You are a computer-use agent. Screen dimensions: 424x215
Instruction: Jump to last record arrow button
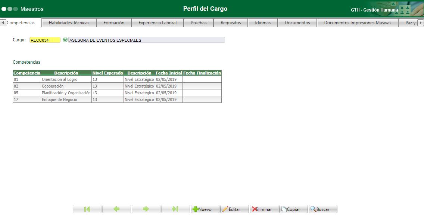(x=175, y=209)
